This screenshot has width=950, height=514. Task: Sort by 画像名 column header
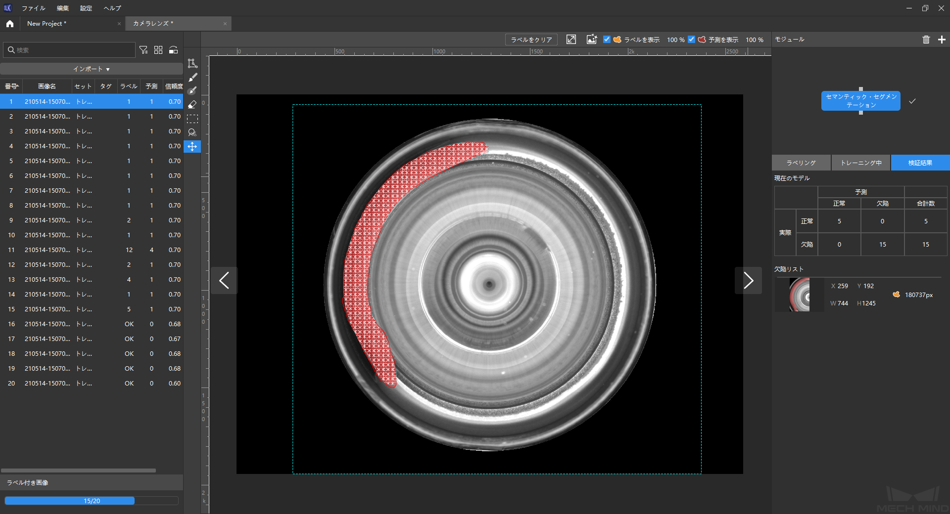[x=47, y=86]
